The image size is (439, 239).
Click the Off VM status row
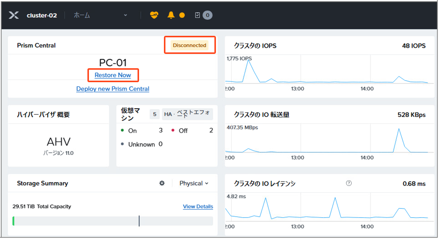pyautogui.click(x=192, y=130)
